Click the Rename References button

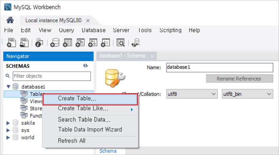pos(239,79)
